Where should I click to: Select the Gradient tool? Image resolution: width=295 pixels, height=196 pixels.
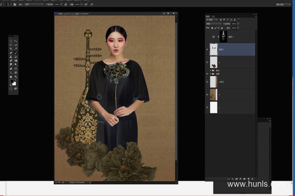coord(16,61)
